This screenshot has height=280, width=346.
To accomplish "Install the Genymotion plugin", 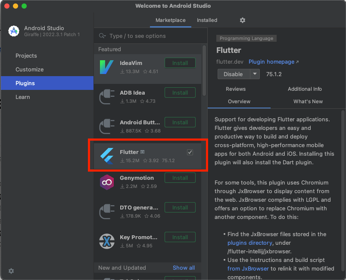I will pyautogui.click(x=180, y=178).
